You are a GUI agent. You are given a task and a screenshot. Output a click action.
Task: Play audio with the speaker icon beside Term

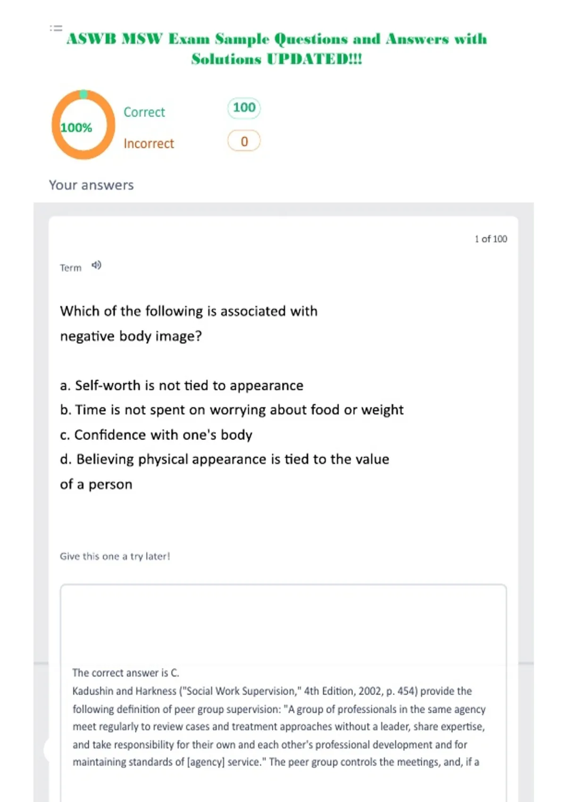coord(96,265)
